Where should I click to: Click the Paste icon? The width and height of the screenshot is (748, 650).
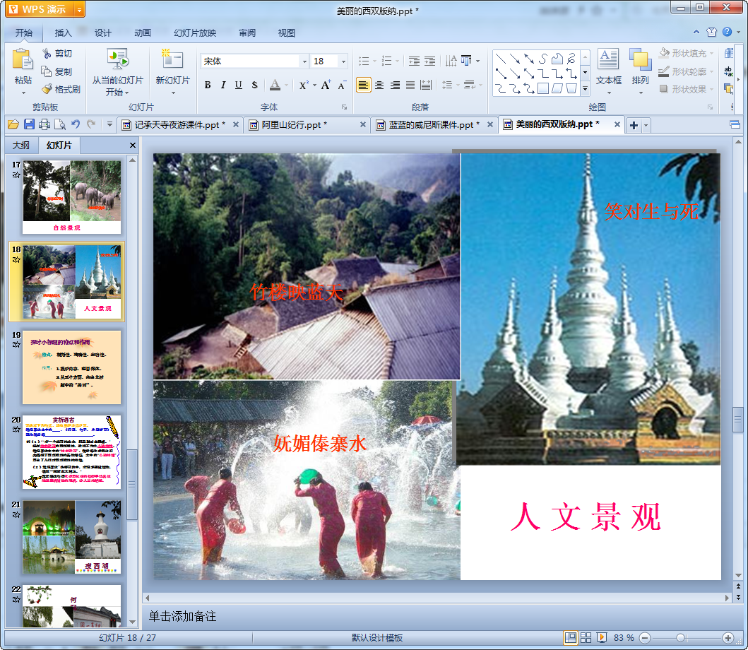(x=23, y=60)
